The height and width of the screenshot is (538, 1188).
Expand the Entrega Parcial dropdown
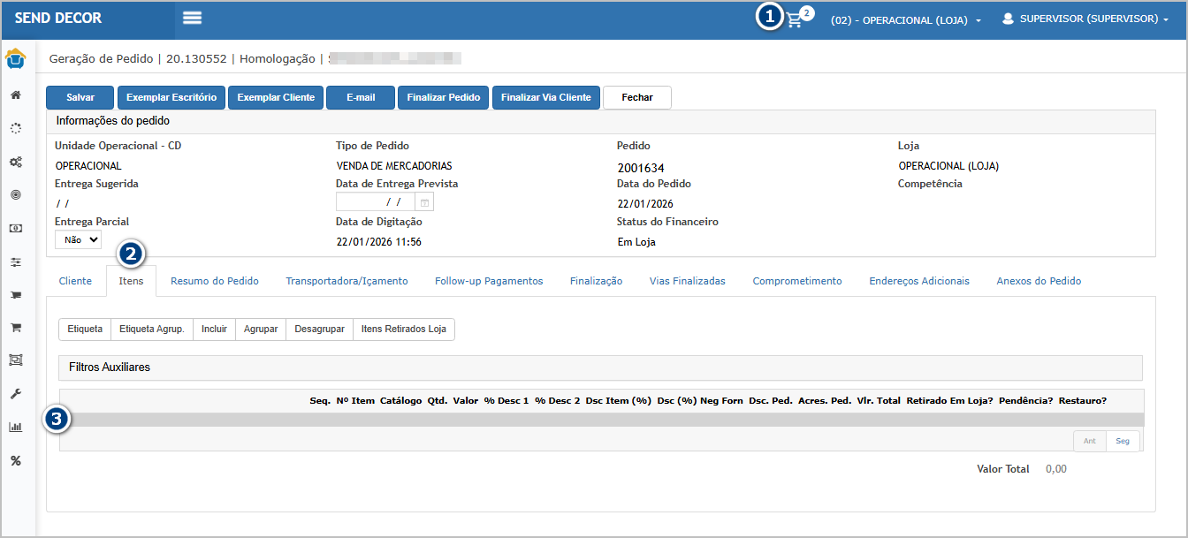pos(78,239)
